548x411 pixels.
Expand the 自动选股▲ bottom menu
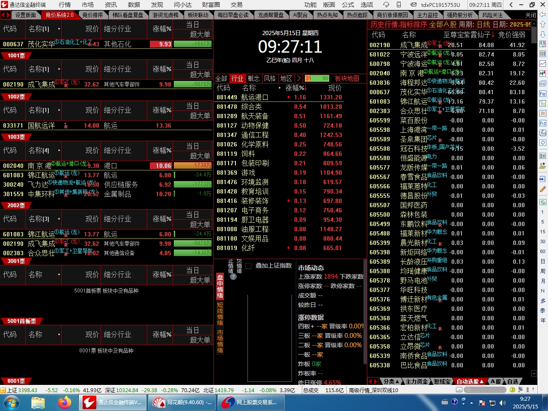coord(470,381)
